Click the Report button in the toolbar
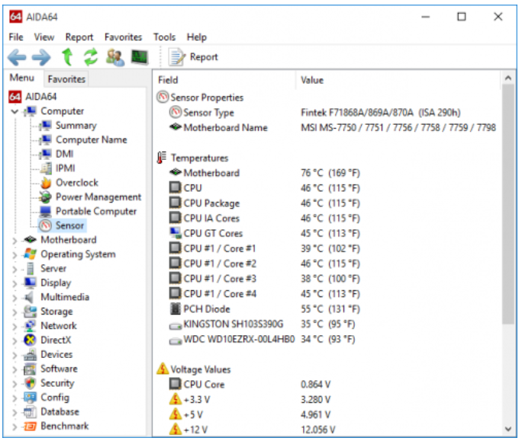 [x=193, y=57]
